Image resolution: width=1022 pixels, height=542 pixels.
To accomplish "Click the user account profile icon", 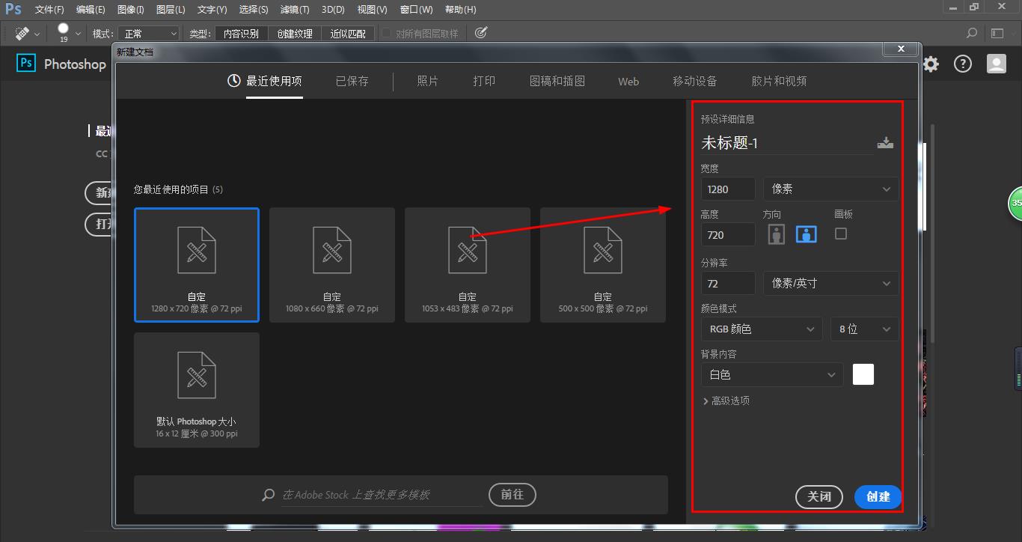I will point(996,64).
